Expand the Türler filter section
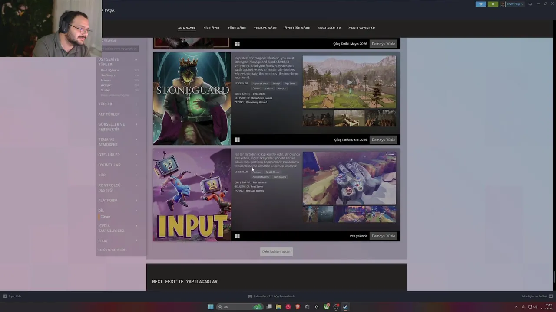 (x=118, y=104)
